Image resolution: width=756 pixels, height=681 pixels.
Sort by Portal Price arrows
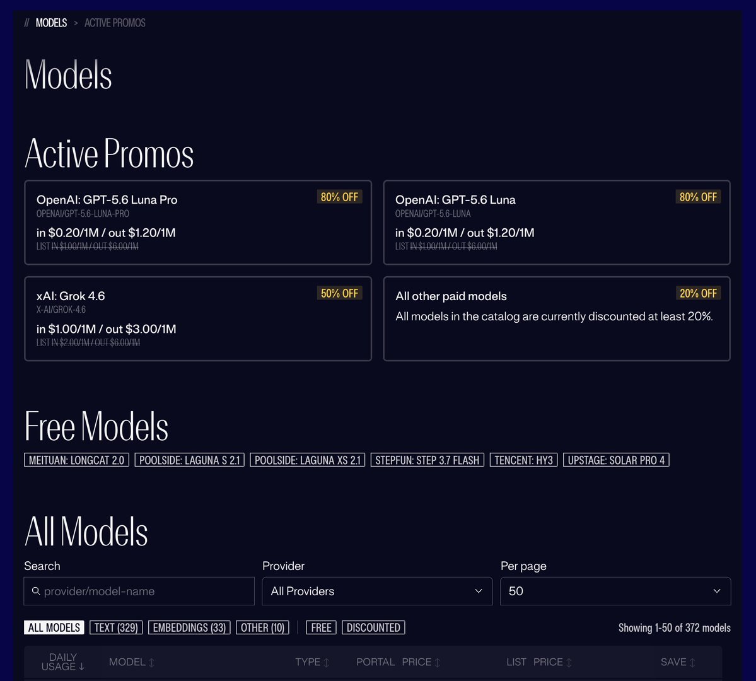tap(438, 662)
